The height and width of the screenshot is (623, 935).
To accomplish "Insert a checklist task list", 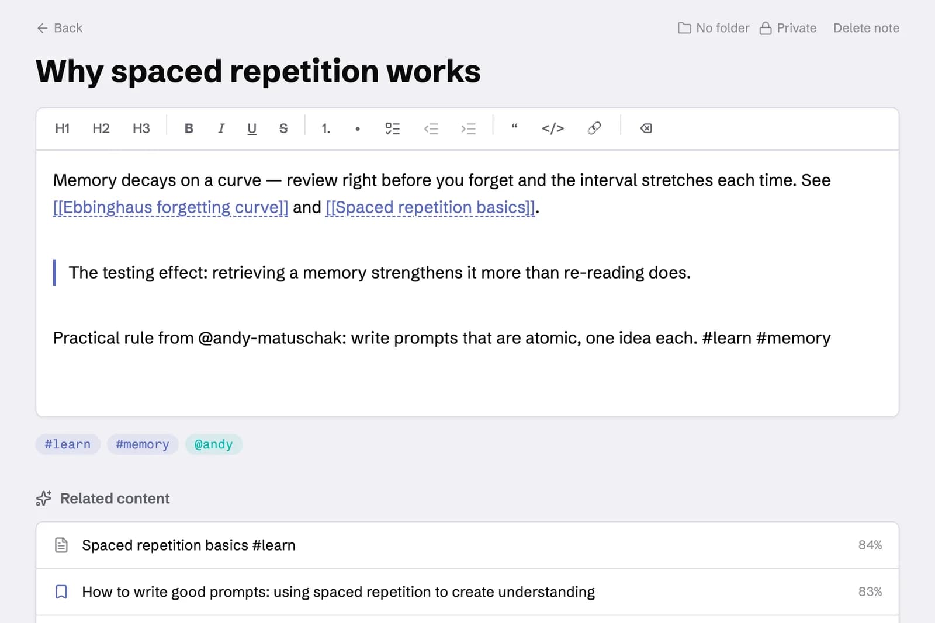I will [393, 128].
